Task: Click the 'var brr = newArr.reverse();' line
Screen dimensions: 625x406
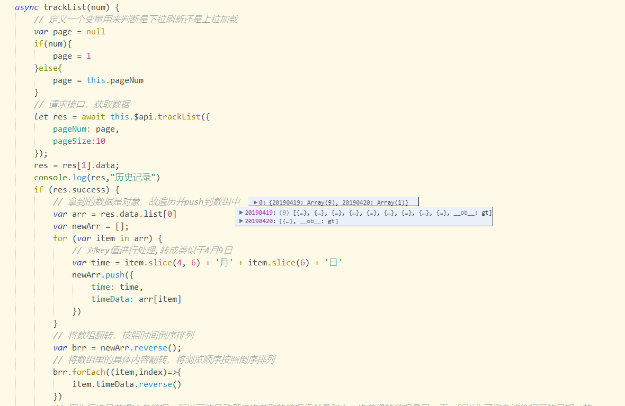Action: coord(117,347)
